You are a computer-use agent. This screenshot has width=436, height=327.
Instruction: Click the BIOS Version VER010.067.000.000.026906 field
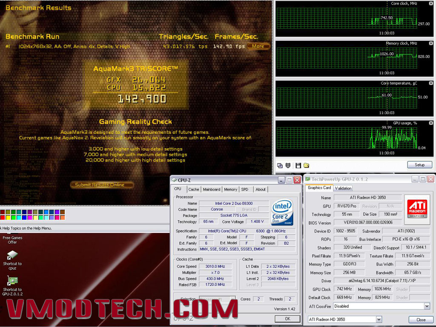click(367, 222)
